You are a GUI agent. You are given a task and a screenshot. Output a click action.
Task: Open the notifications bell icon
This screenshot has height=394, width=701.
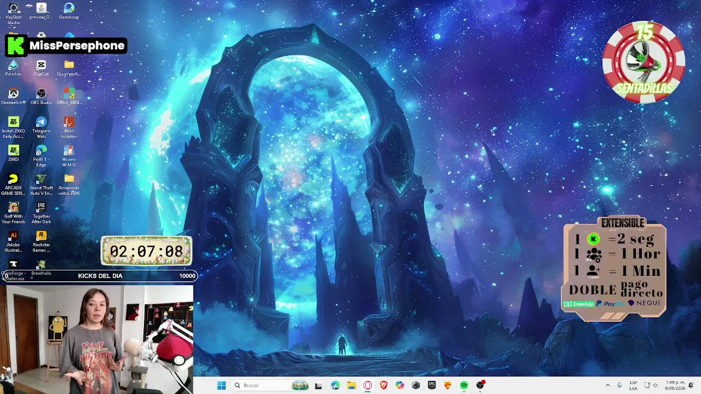(691, 385)
